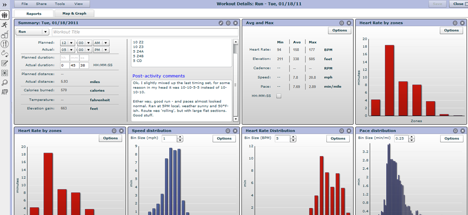Image resolution: width=468 pixels, height=215 pixels.
Task: Increase the Pace distribution bin size
Action: tap(412, 137)
